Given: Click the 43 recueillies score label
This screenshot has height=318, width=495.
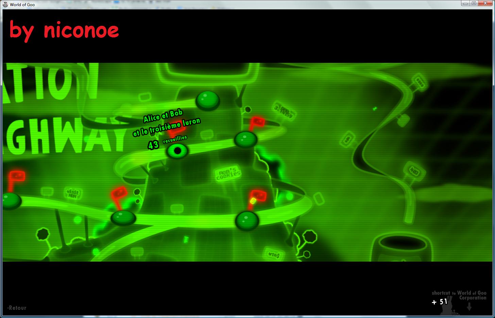Looking at the screenshot, I should pos(167,143).
